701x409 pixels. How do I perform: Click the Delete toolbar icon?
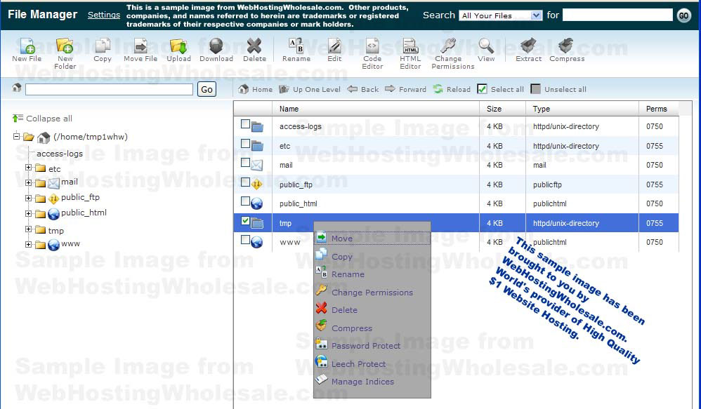[x=254, y=46]
